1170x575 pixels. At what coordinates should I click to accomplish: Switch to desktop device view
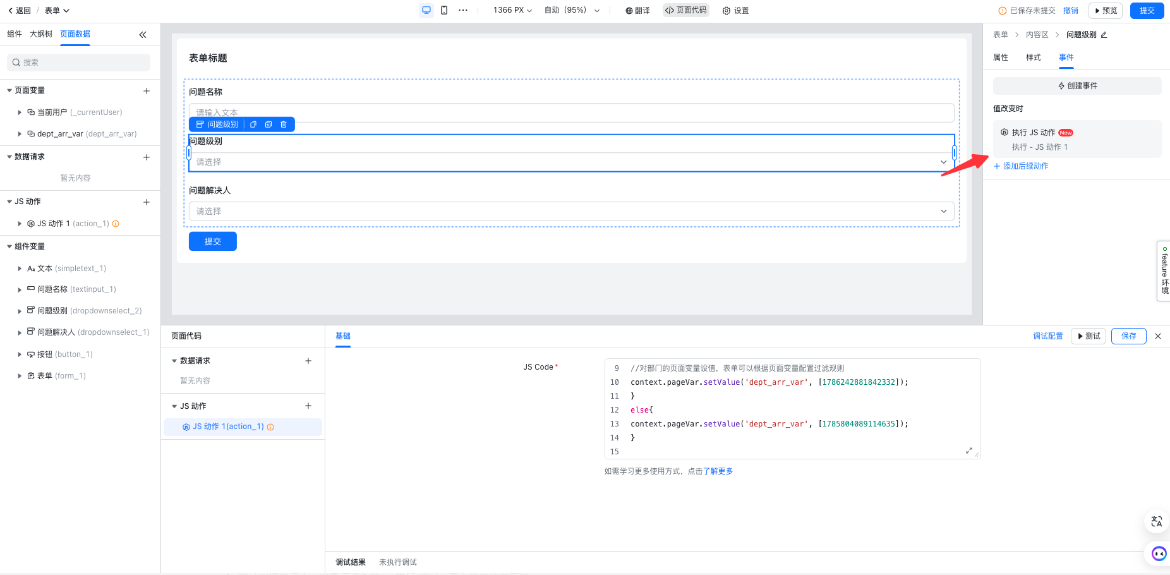point(426,10)
